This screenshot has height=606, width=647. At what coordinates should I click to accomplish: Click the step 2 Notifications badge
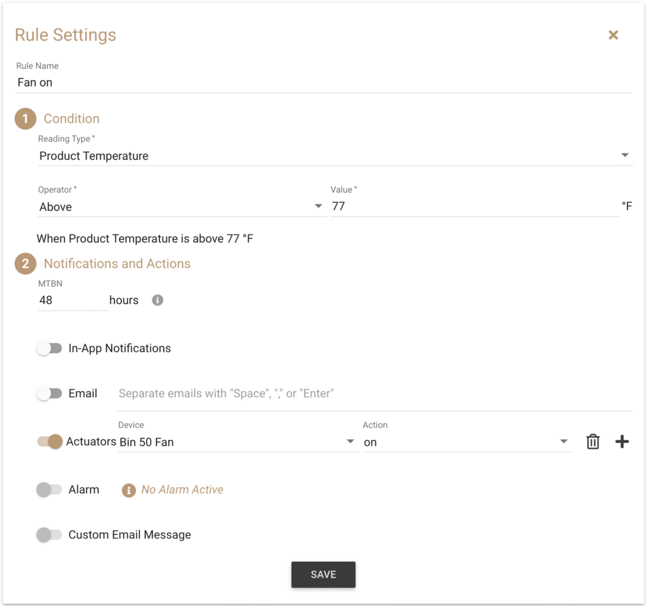(25, 264)
